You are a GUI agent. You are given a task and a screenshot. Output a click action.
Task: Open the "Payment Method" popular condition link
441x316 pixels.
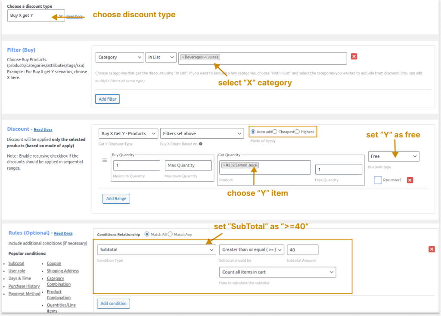tap(24, 294)
